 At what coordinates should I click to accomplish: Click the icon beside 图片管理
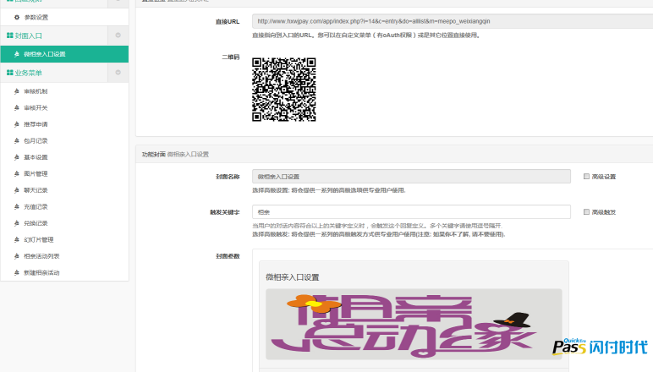coord(17,174)
